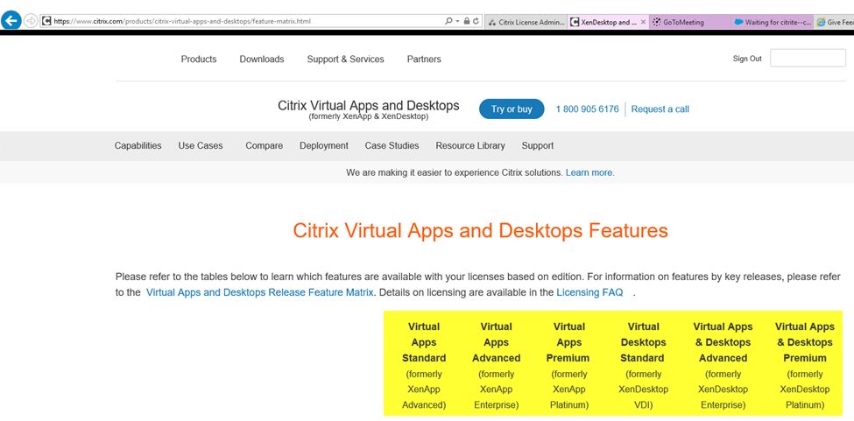Switch to the Citrix License Admin tab
This screenshot has width=854, height=421.
click(526, 22)
